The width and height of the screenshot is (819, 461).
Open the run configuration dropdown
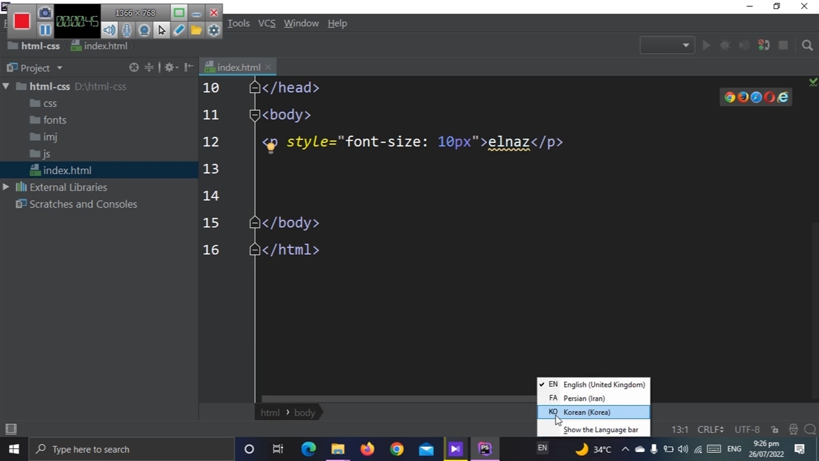(x=667, y=45)
